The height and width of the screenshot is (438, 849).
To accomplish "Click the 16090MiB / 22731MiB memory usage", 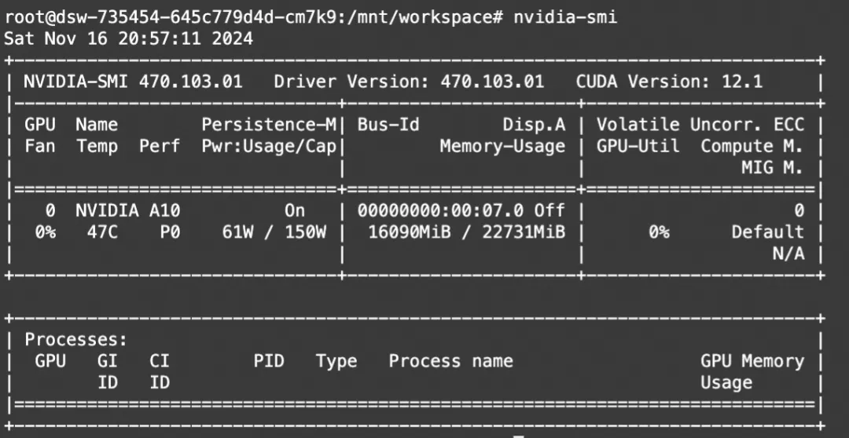I will click(466, 232).
